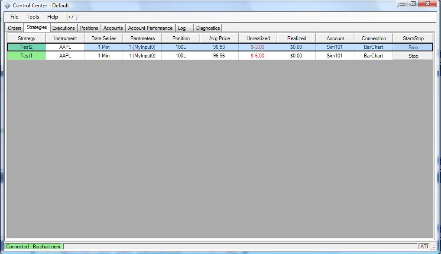441x254 pixels.
Task: Click the 100L position in Test2 row
Action: pos(181,47)
